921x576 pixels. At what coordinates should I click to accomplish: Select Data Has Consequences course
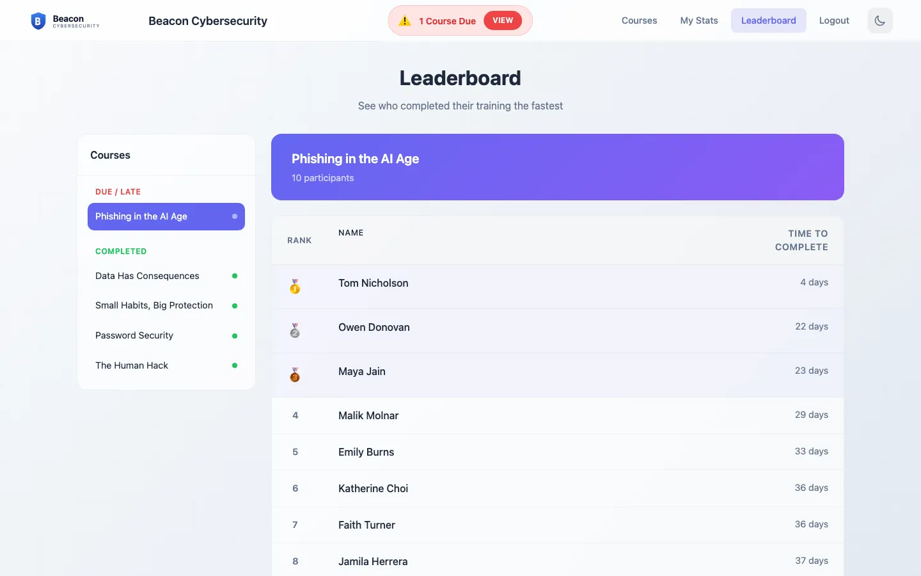[x=166, y=276]
